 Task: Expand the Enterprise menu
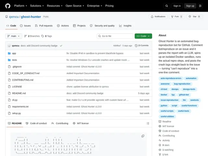tap(95, 6)
